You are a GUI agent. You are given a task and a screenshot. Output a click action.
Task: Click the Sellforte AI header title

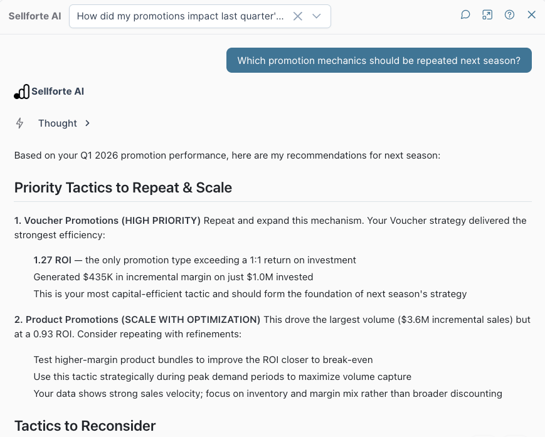[x=34, y=16]
